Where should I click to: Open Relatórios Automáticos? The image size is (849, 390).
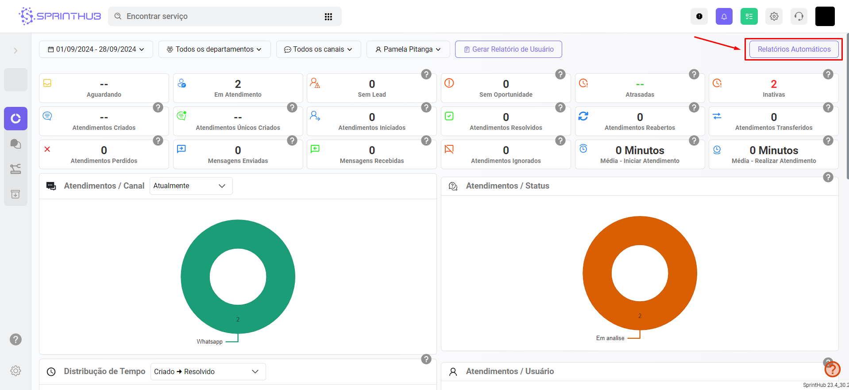point(794,49)
